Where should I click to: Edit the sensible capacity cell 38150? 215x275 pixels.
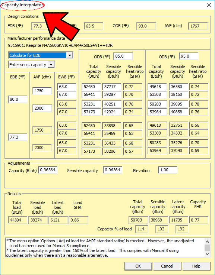[178, 94]
